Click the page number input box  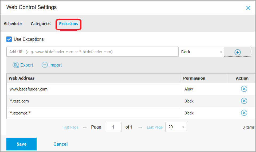point(113,127)
